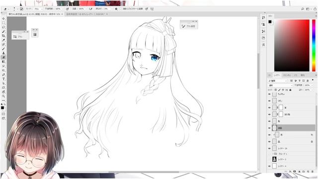Select the Eyedropper tool

[3, 40]
